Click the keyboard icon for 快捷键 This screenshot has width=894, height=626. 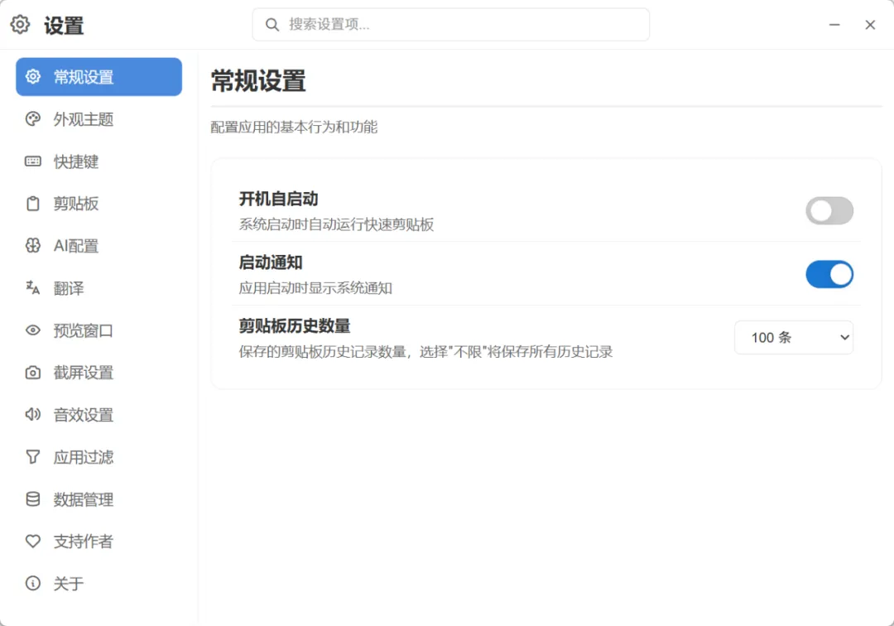[33, 161]
